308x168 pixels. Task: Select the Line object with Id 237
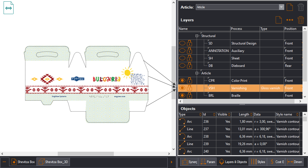click(190, 129)
